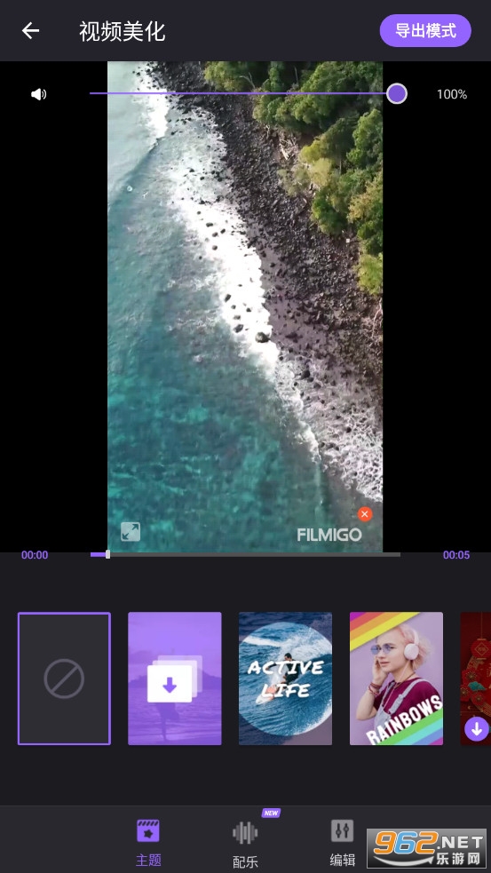
Task: Mute audio via the speaker icon
Action: [38, 95]
